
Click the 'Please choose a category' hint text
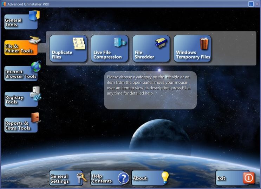click(x=149, y=85)
